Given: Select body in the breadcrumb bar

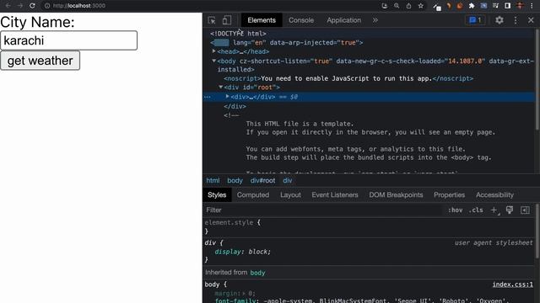Looking at the screenshot, I should click(x=235, y=180).
